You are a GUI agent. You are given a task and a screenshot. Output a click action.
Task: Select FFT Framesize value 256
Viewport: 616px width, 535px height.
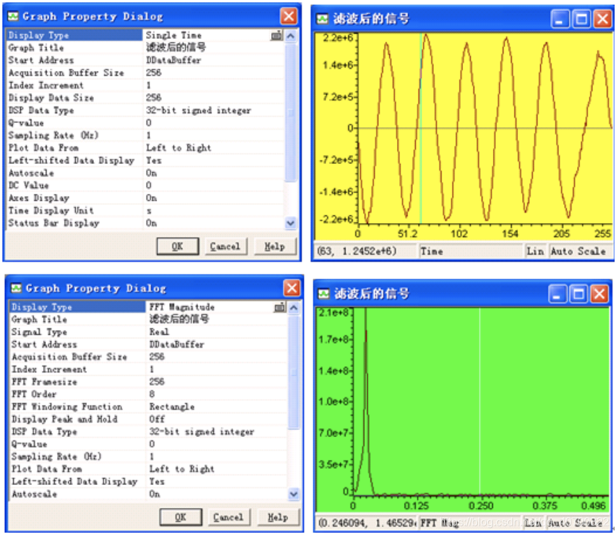(156, 381)
